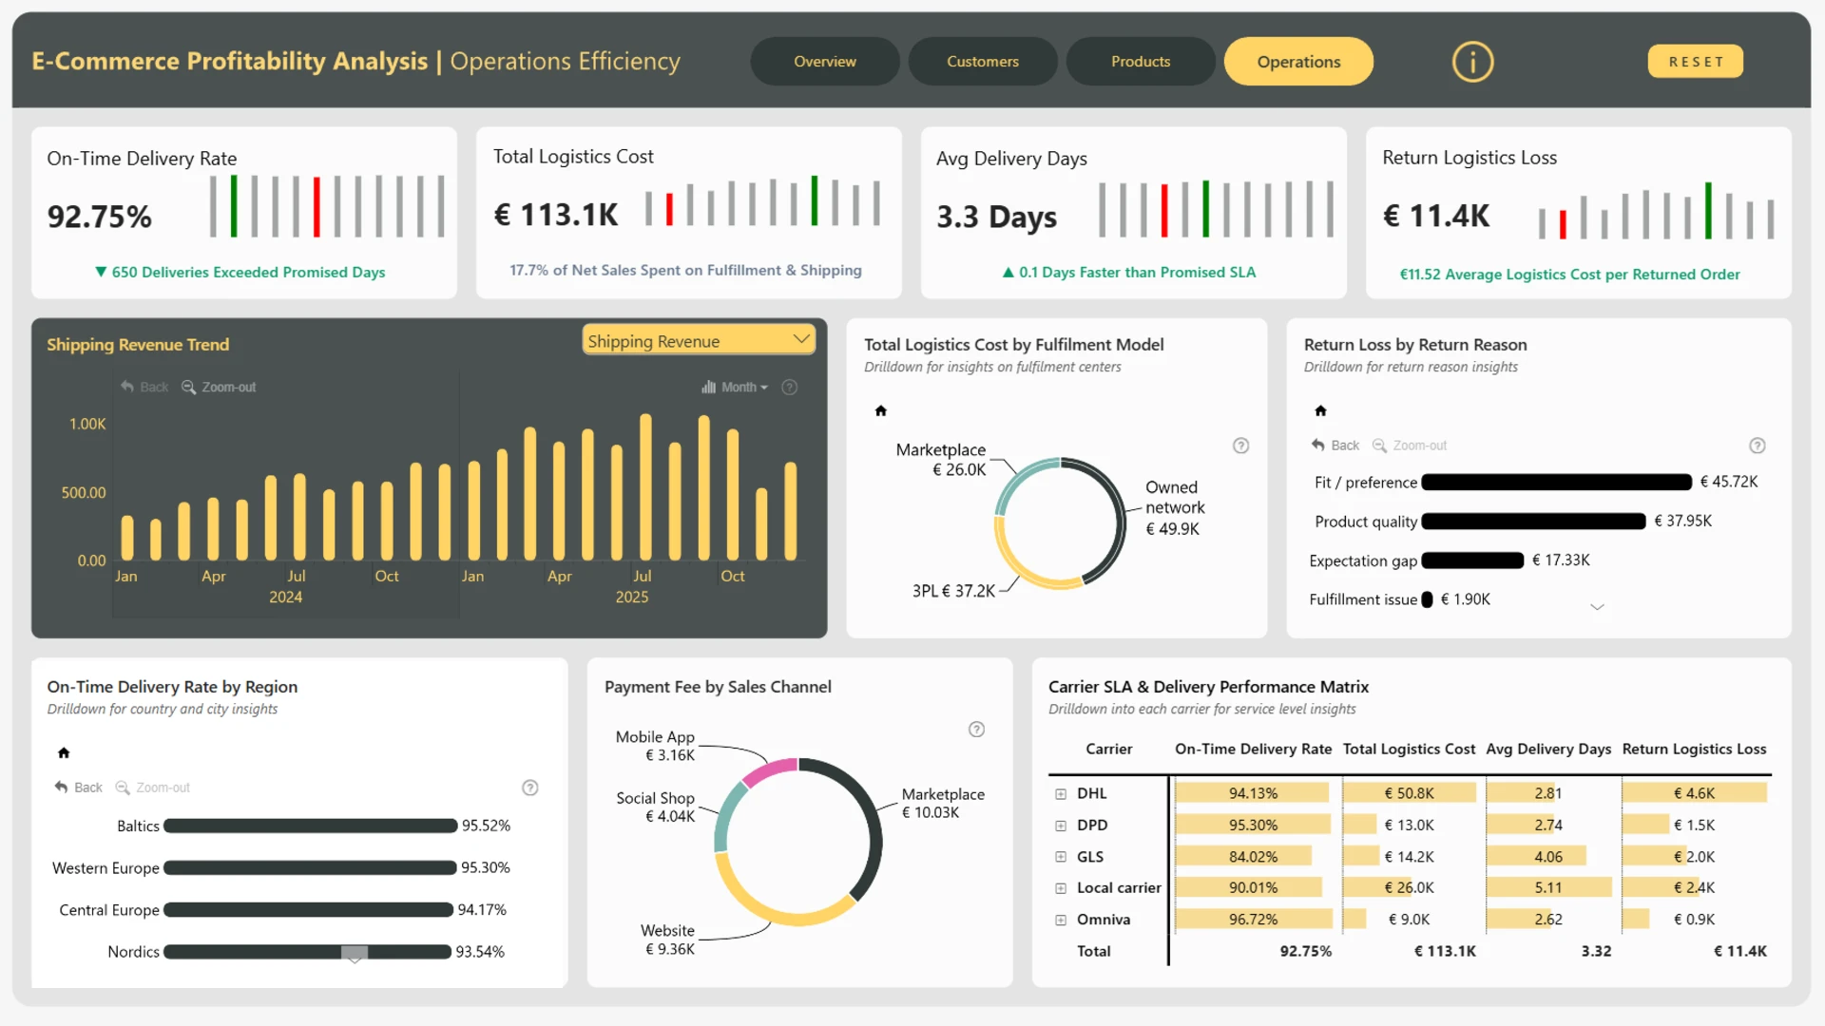Expand the GLS carrier row
Viewport: 1825px width, 1026px height.
click(x=1061, y=857)
